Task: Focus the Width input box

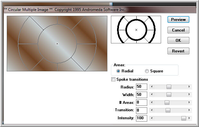Action: coord(141,95)
